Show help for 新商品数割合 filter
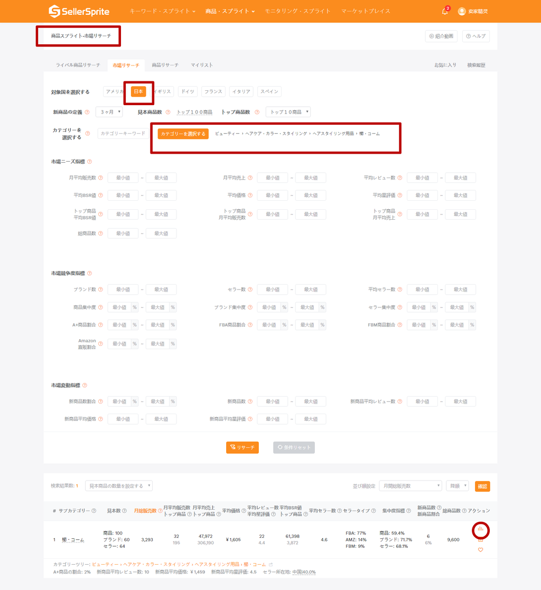This screenshot has height=590, width=541. pos(100,401)
